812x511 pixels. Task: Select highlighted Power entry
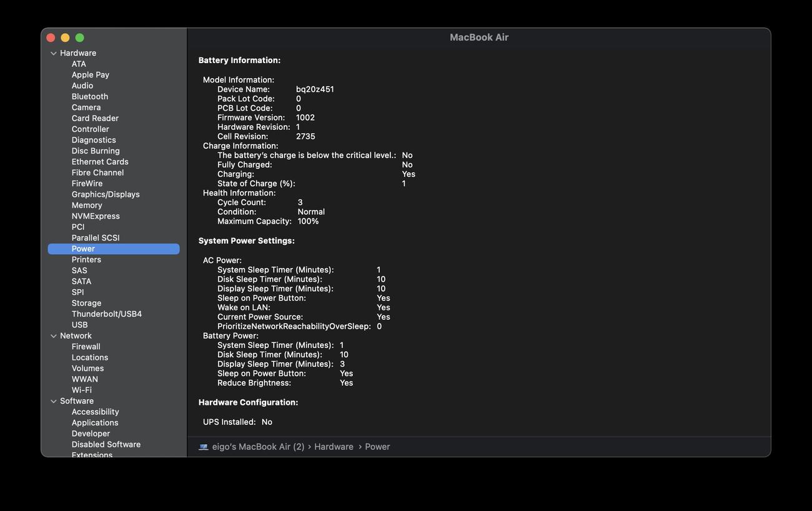[114, 249]
